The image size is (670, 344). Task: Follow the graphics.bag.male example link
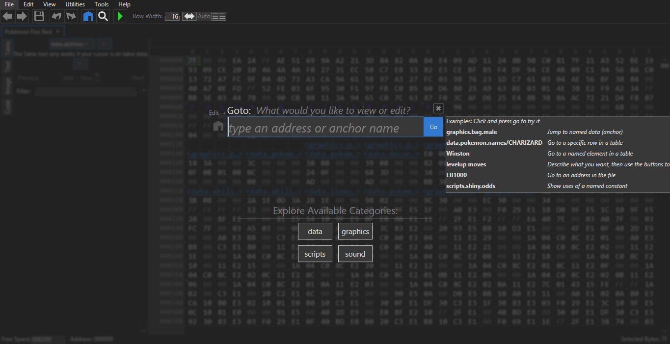click(x=471, y=132)
